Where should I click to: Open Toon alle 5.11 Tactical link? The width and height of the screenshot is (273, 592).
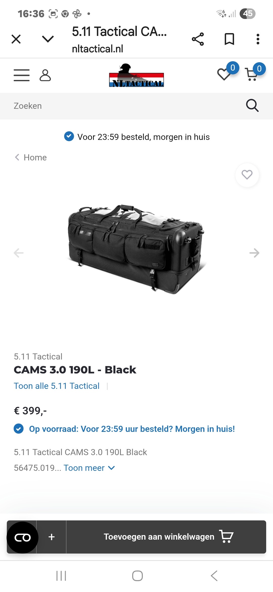[57, 386]
